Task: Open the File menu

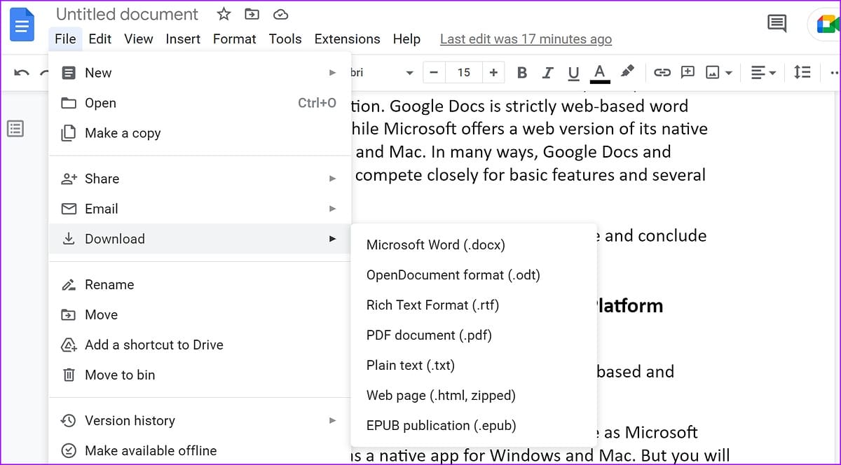Action: pyautogui.click(x=65, y=39)
